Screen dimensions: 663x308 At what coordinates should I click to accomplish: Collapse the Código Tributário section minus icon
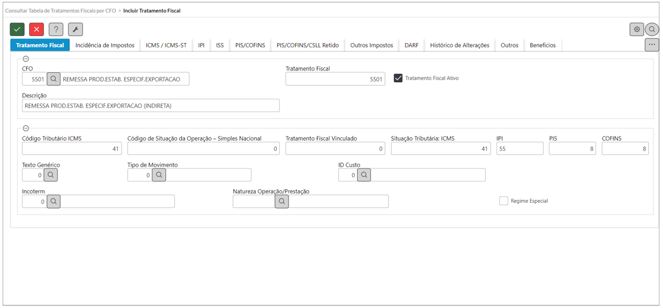(x=25, y=128)
